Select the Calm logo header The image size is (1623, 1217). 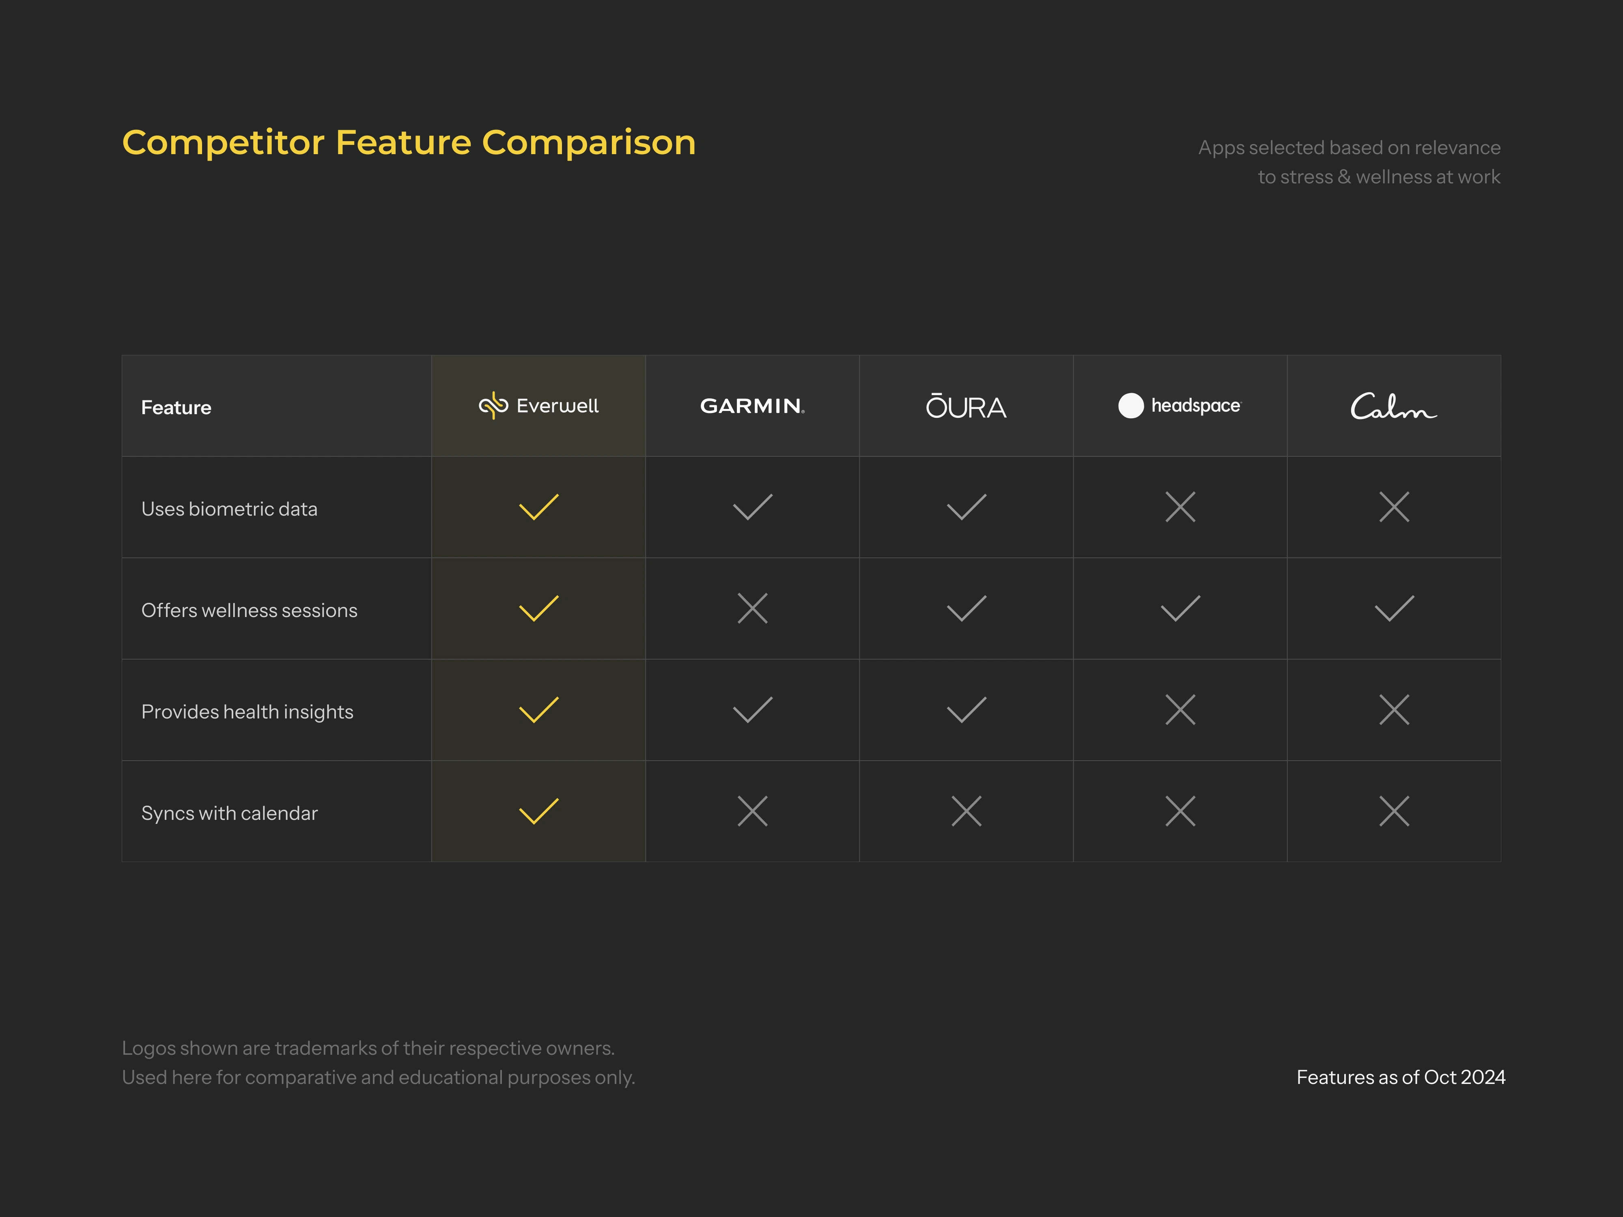(x=1393, y=406)
